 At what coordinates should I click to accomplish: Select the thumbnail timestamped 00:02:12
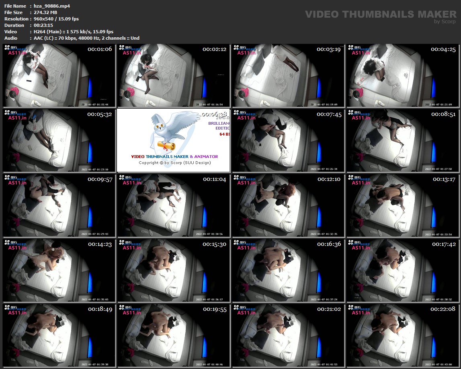(x=174, y=75)
